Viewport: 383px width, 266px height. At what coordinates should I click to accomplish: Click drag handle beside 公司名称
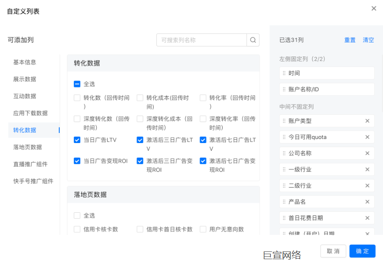tap(284, 153)
